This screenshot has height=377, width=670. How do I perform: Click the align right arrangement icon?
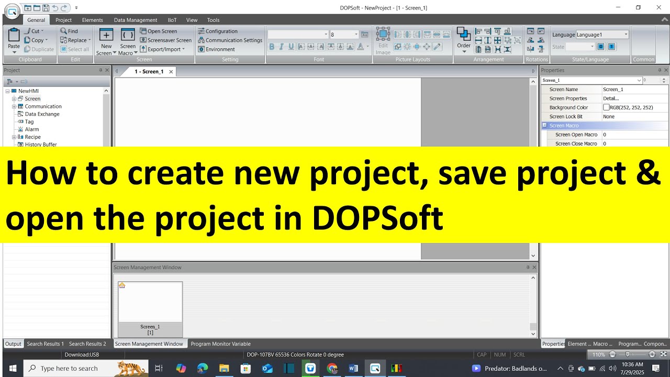coord(488,31)
